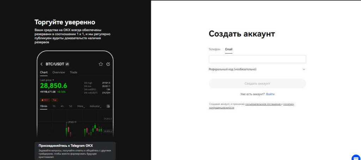361x160 pixels.
Task: Click the circular icon right of star
Action: (108, 64)
